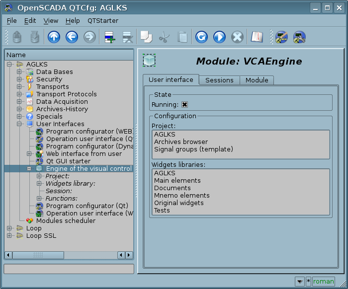The height and width of the screenshot is (289, 348).
Task: Open the manual book icon
Action: [257, 37]
